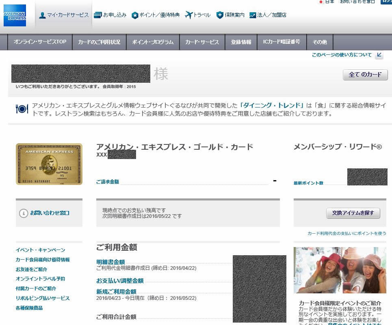This screenshot has height=325, width=392.
Task: Select 登録情報 tab
Action: [x=241, y=42]
